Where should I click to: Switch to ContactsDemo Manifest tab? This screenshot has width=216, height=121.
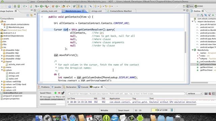pos(121,11)
